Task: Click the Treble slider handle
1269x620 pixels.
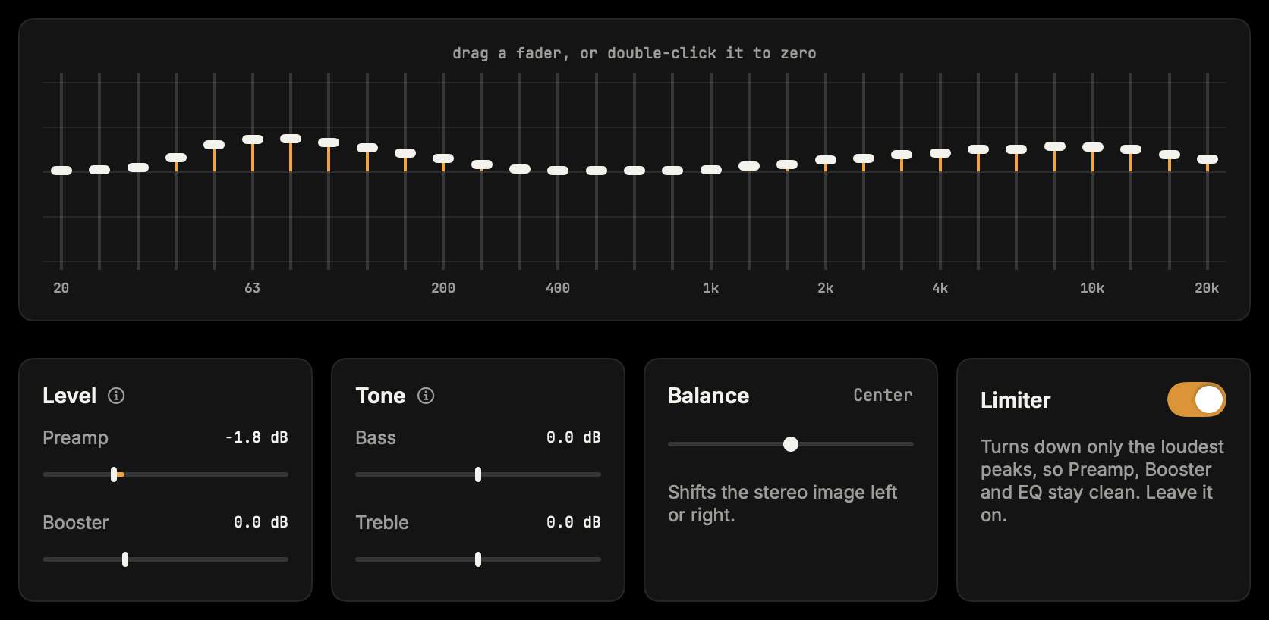Action: (478, 559)
